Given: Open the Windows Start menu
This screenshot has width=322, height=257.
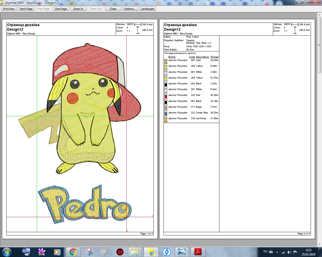Looking at the screenshot, I should pyautogui.click(x=7, y=252).
